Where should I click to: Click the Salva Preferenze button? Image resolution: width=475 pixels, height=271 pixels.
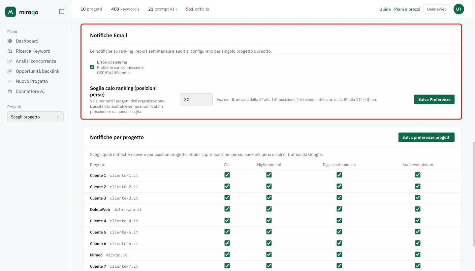pos(434,99)
